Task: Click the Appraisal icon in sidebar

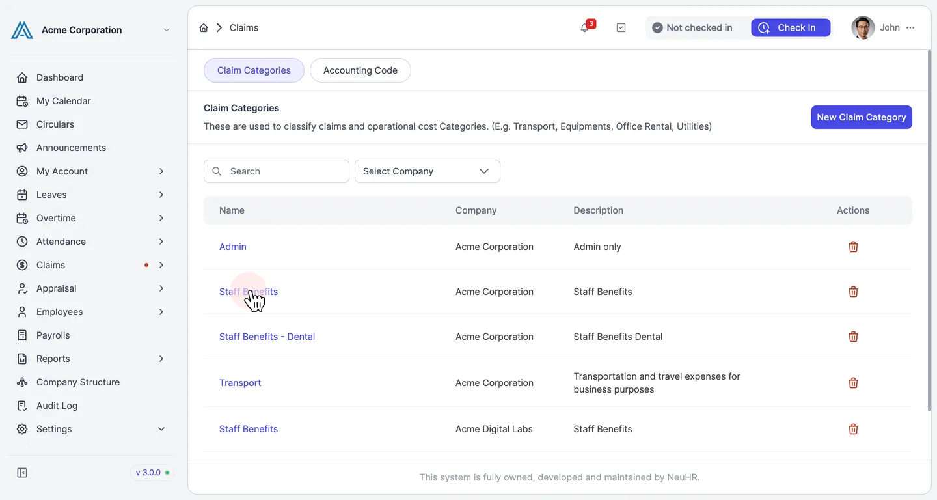Action: (22, 288)
